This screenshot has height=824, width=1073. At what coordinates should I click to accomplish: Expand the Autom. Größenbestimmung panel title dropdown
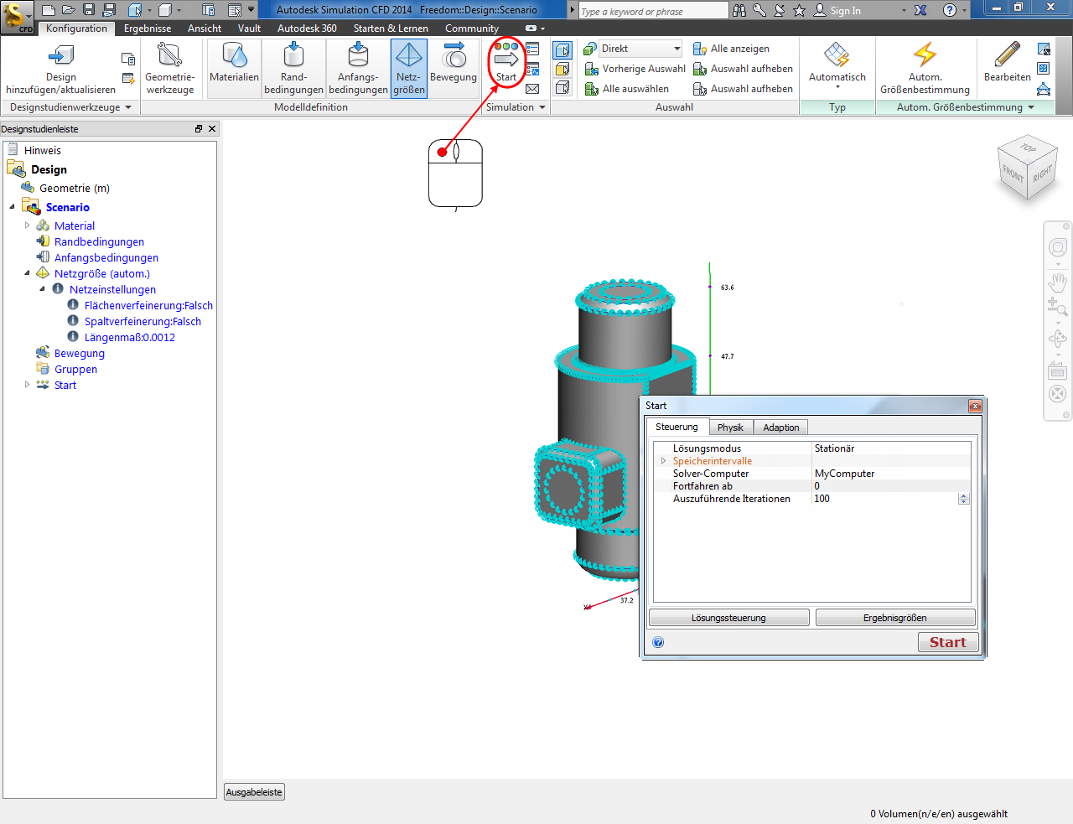point(1031,107)
